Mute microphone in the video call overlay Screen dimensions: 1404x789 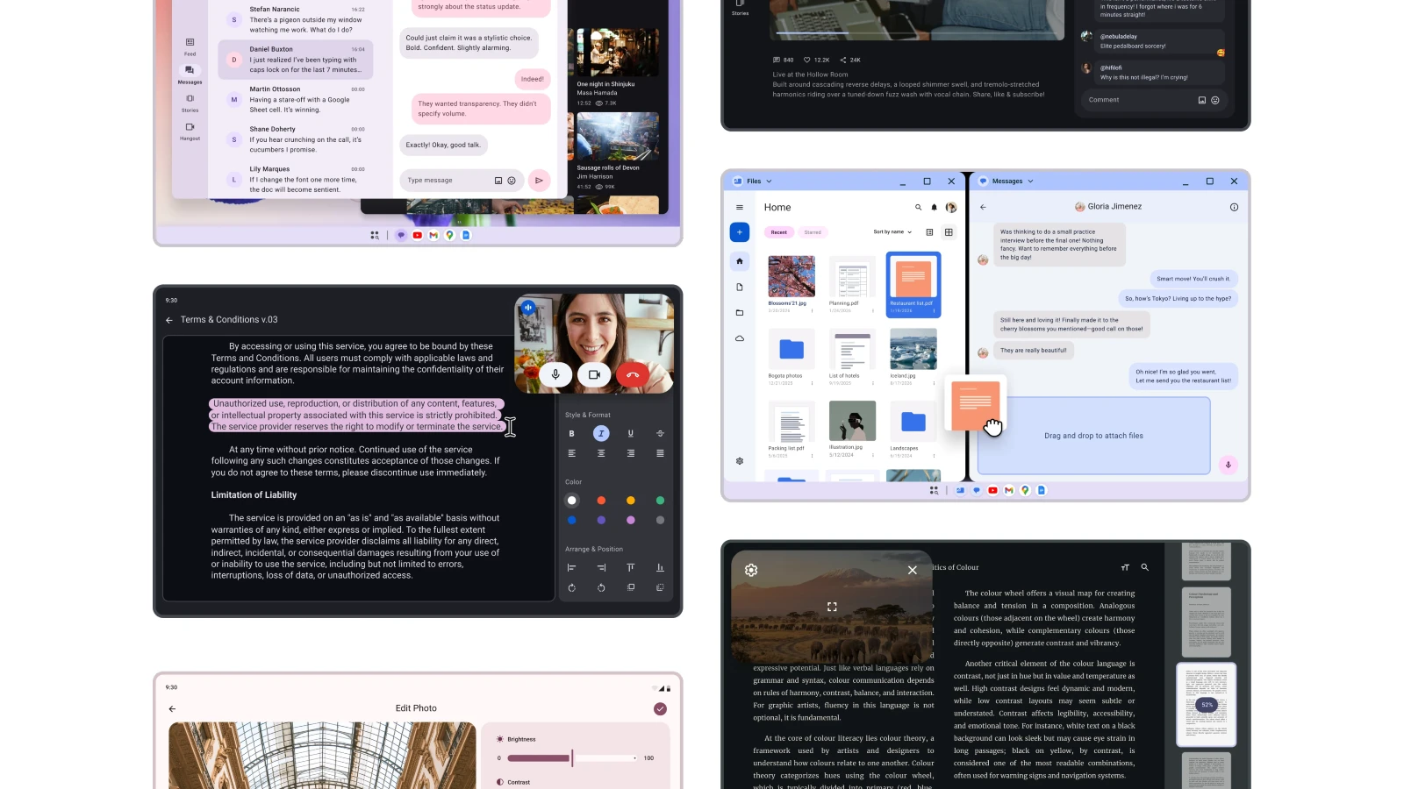555,374
